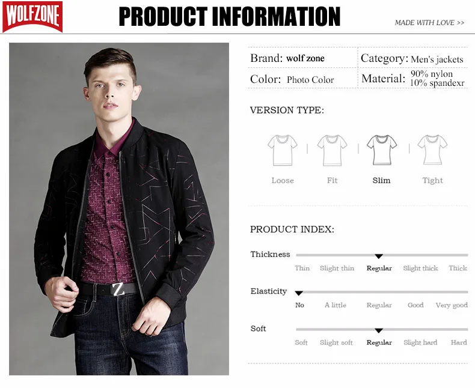
Task: Choose the Tight version label
Action: pos(432,181)
